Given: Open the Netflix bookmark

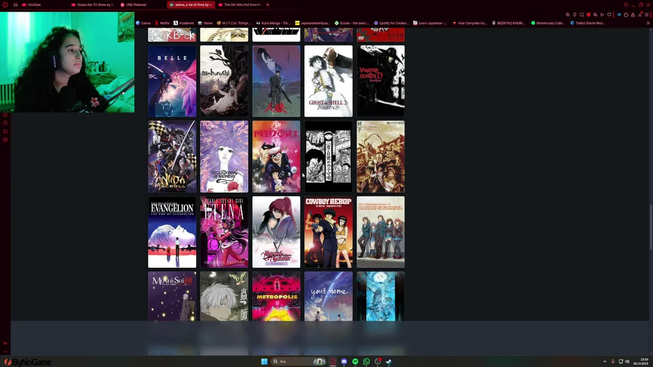Looking at the screenshot, I should (162, 23).
